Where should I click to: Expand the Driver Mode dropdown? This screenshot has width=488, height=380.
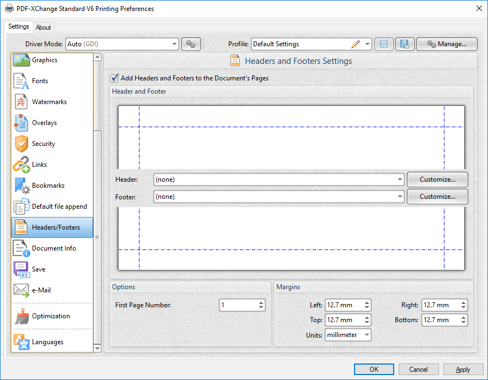tap(174, 44)
